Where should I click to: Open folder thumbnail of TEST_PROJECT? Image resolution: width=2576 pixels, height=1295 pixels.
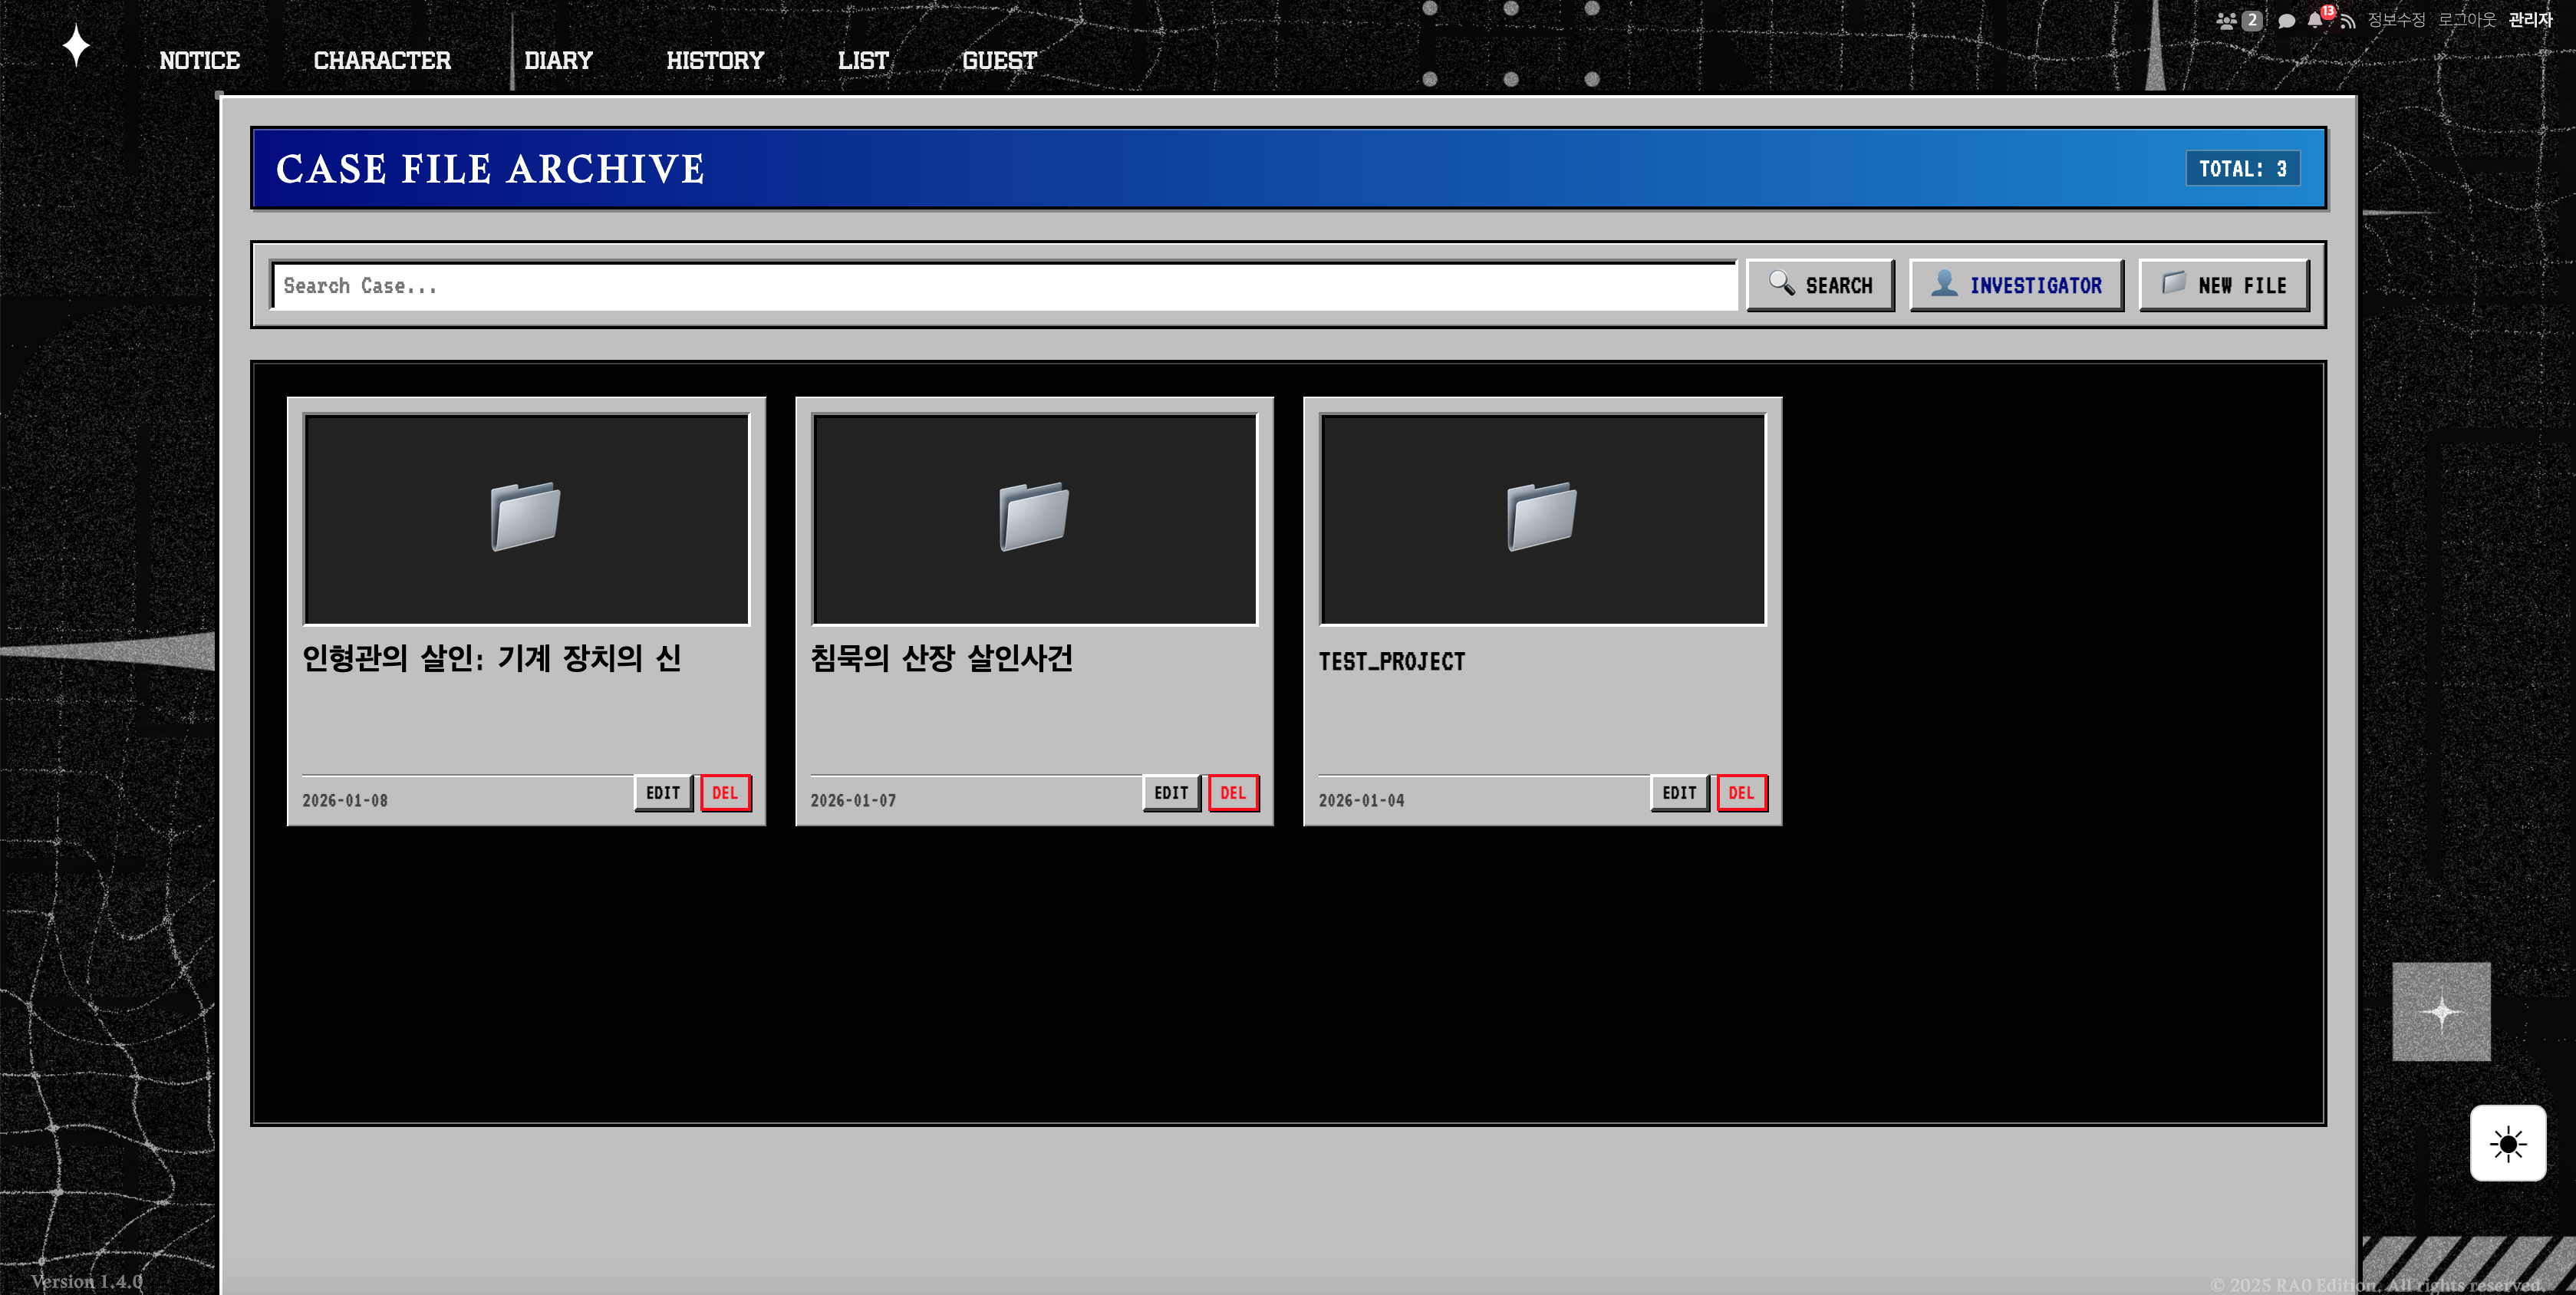1542,519
